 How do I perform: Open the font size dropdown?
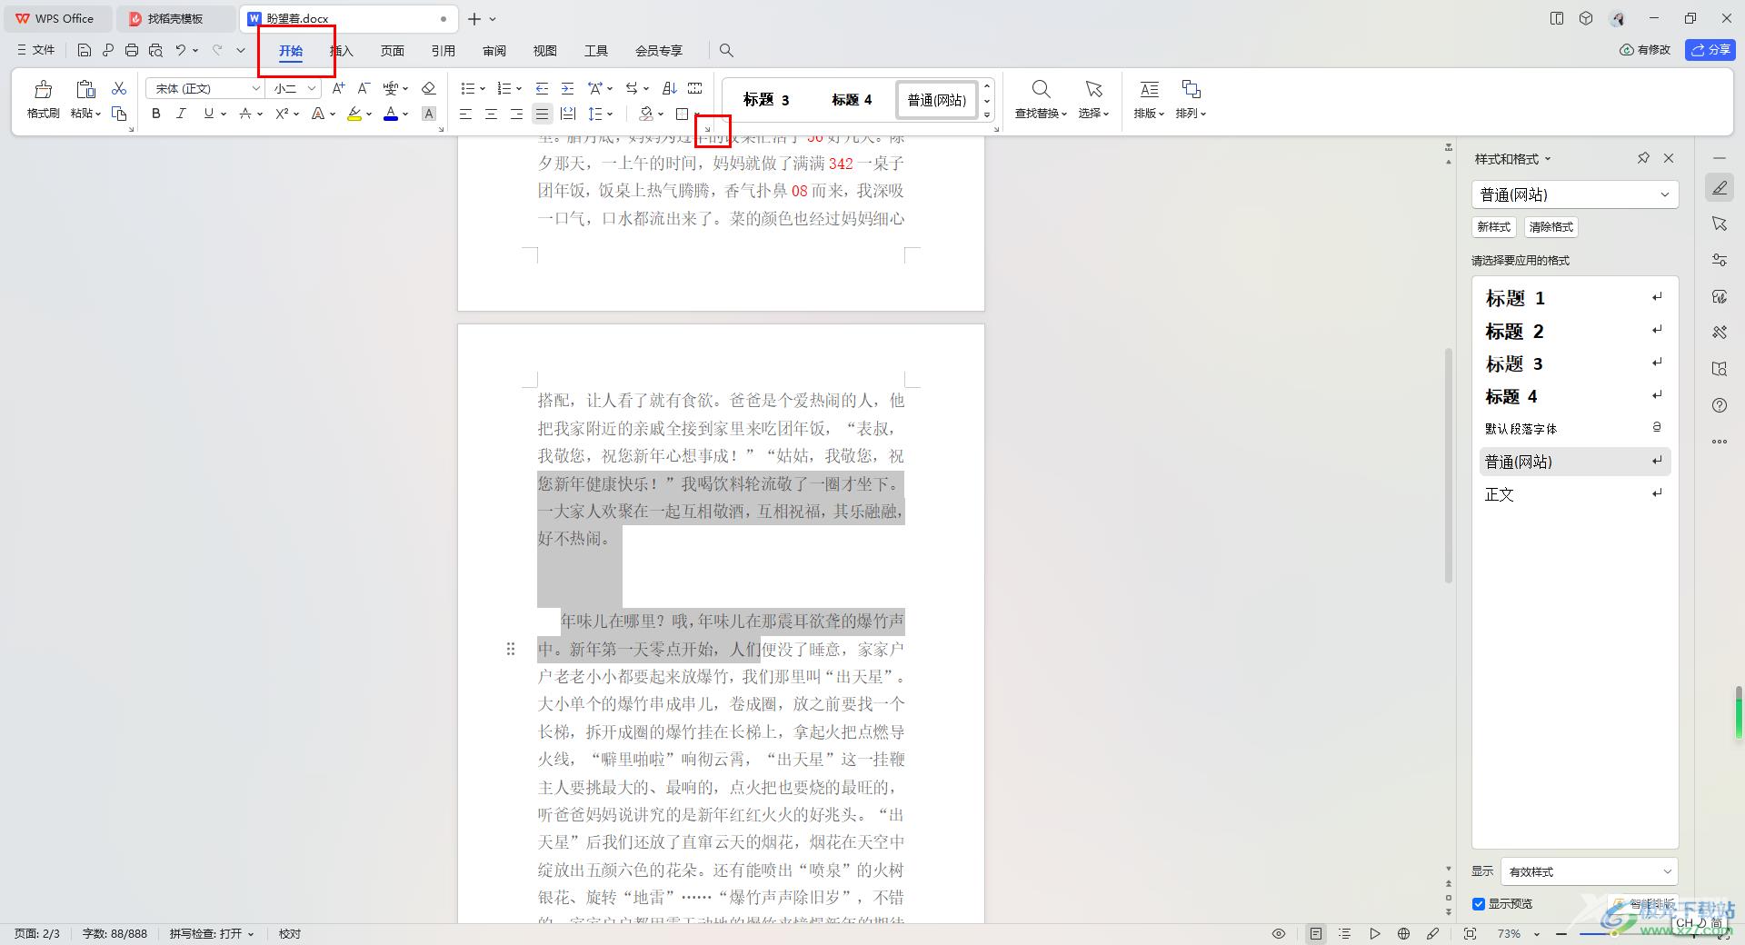[x=312, y=88]
